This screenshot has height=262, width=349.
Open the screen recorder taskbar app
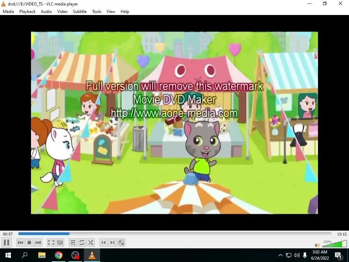tap(75, 255)
